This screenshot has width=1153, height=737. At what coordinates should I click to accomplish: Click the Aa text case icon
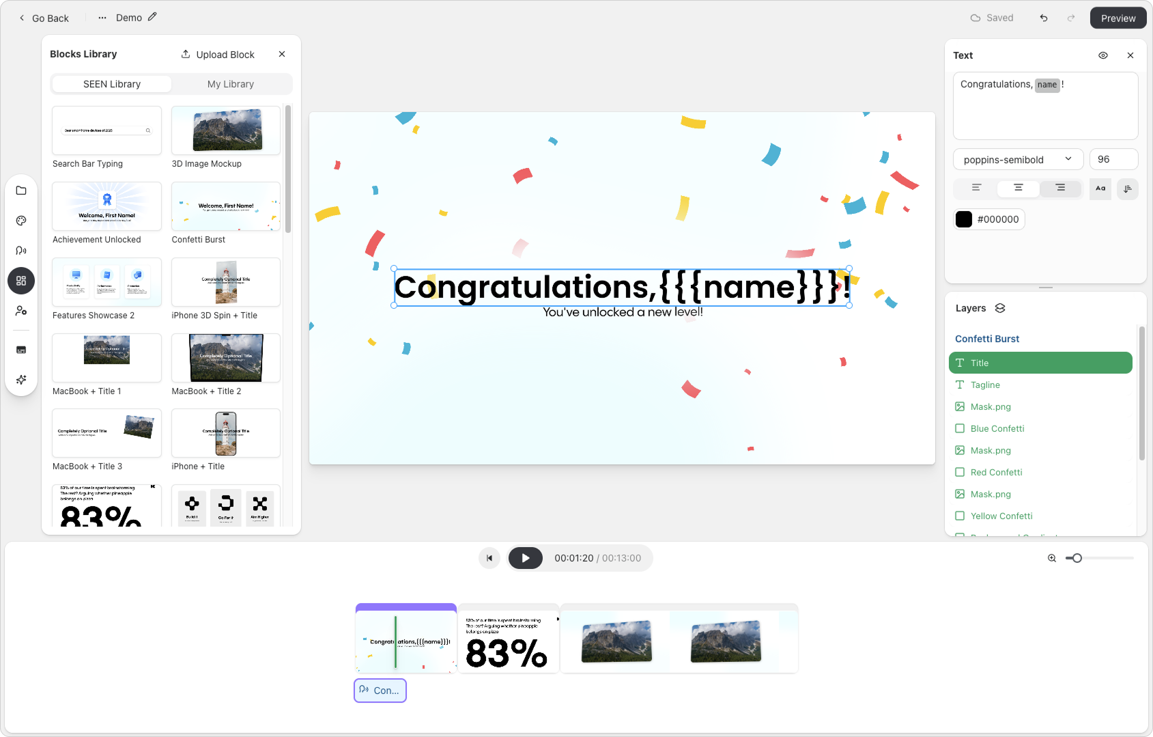(x=1100, y=189)
